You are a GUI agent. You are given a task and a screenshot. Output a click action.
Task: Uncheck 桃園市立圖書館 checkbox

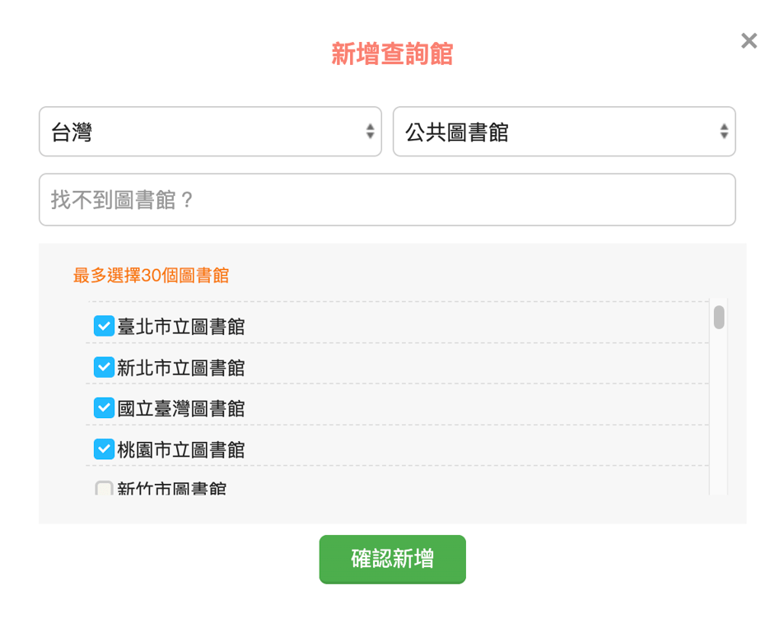(104, 449)
